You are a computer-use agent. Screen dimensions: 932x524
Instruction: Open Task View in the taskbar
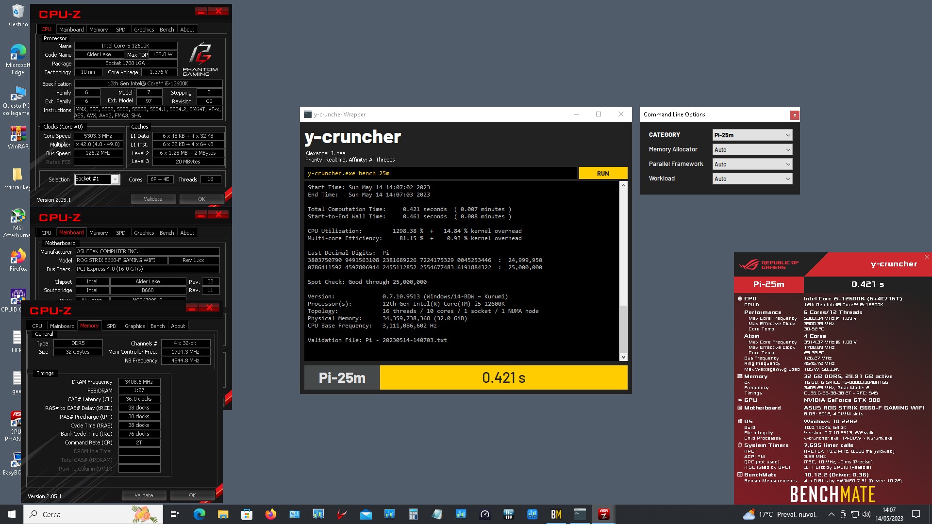(x=175, y=514)
